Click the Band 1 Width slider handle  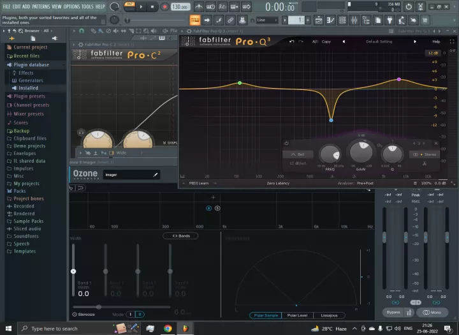click(x=73, y=271)
